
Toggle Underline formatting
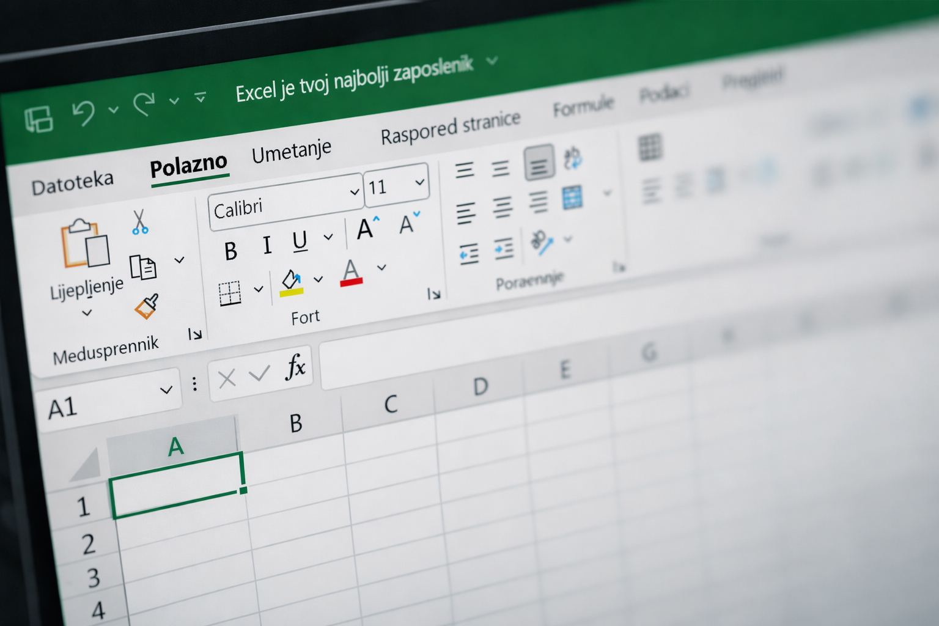pyautogui.click(x=300, y=241)
